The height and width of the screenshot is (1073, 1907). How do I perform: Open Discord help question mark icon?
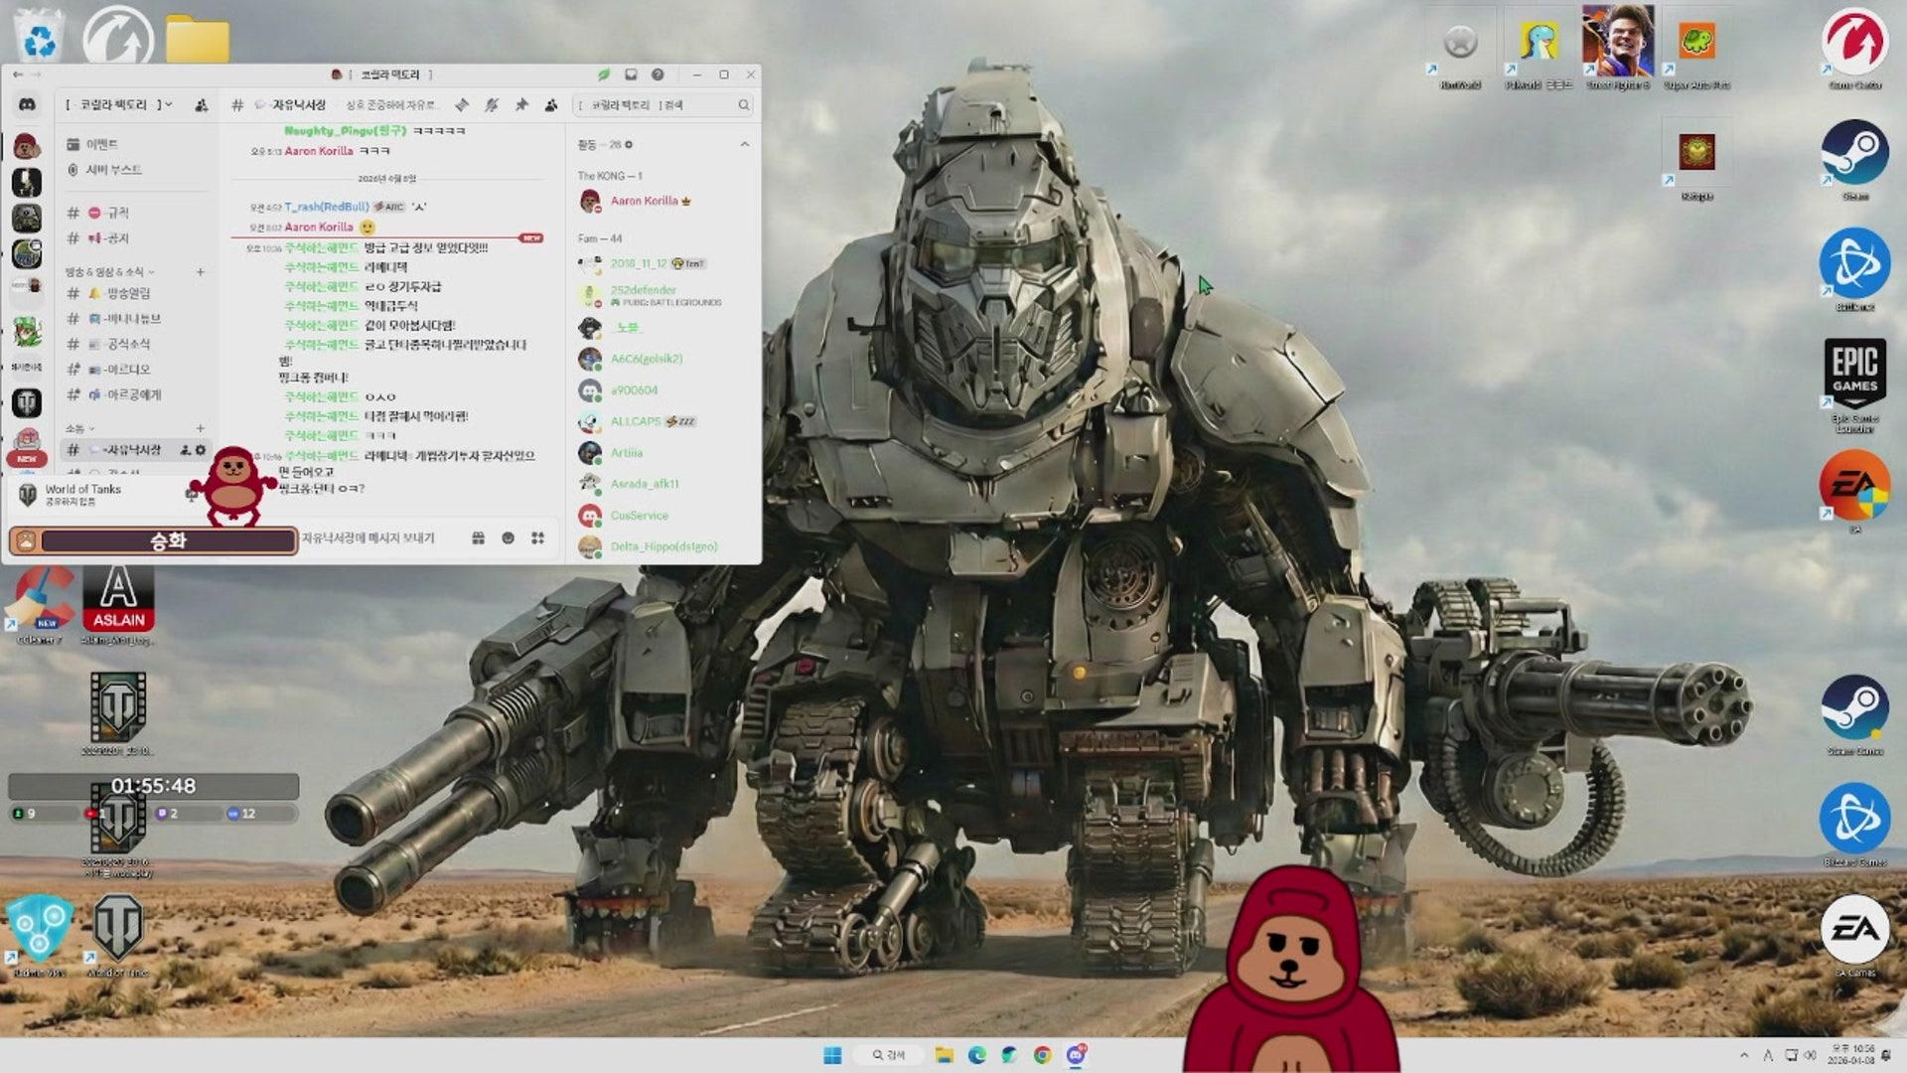point(658,75)
